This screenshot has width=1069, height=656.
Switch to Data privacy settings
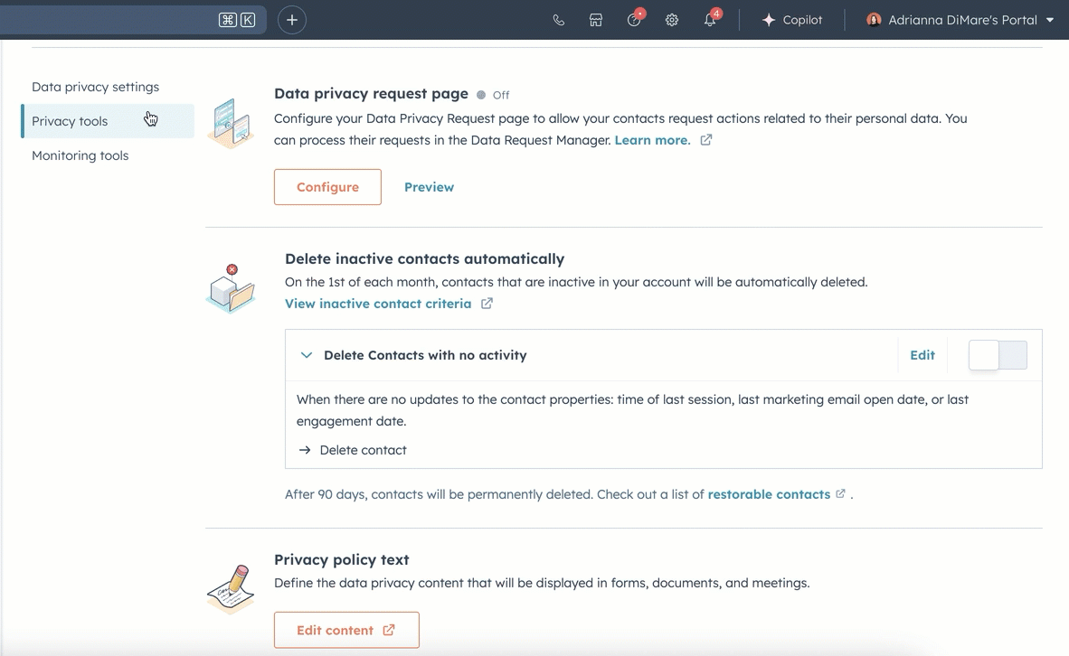[95, 87]
